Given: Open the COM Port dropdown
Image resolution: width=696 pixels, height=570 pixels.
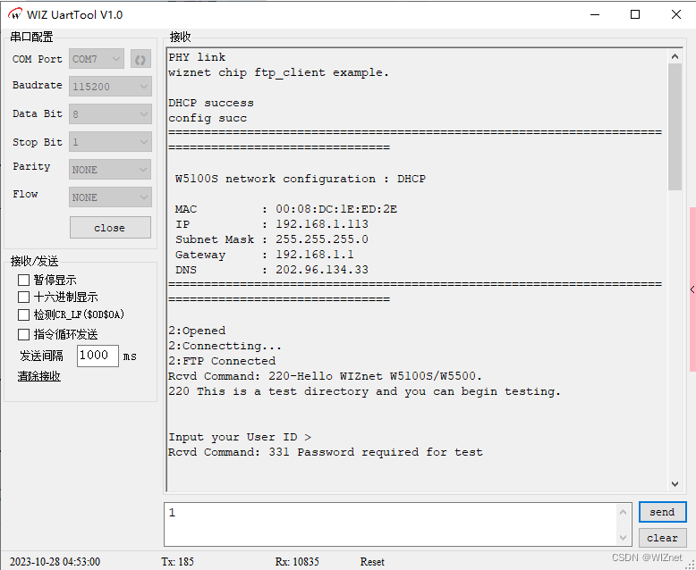Looking at the screenshot, I should tap(97, 59).
